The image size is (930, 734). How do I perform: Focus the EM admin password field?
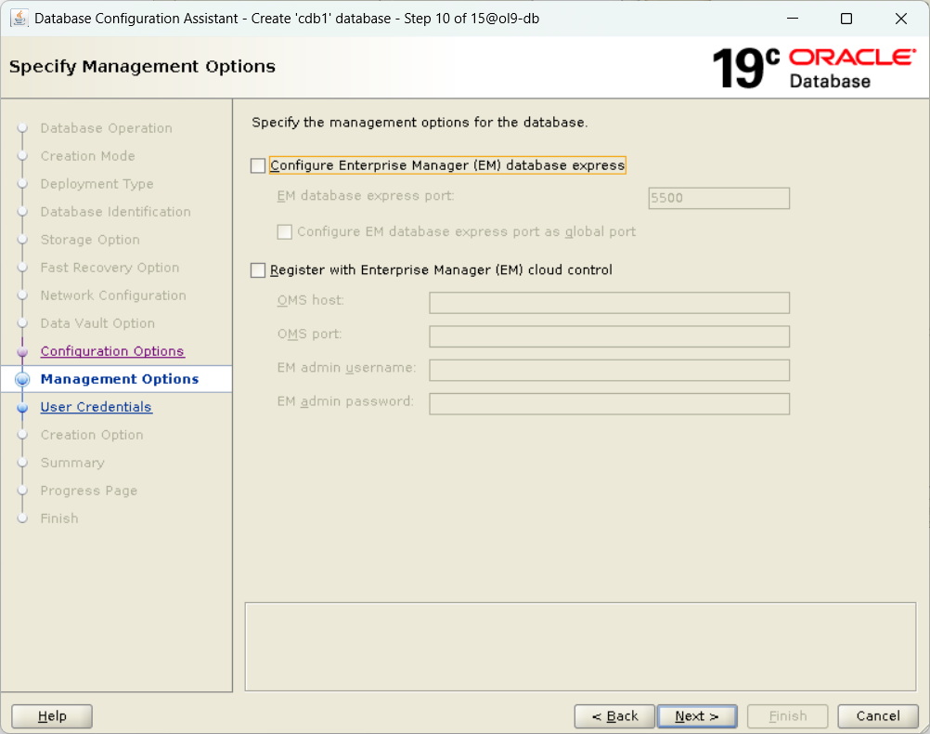(x=609, y=404)
